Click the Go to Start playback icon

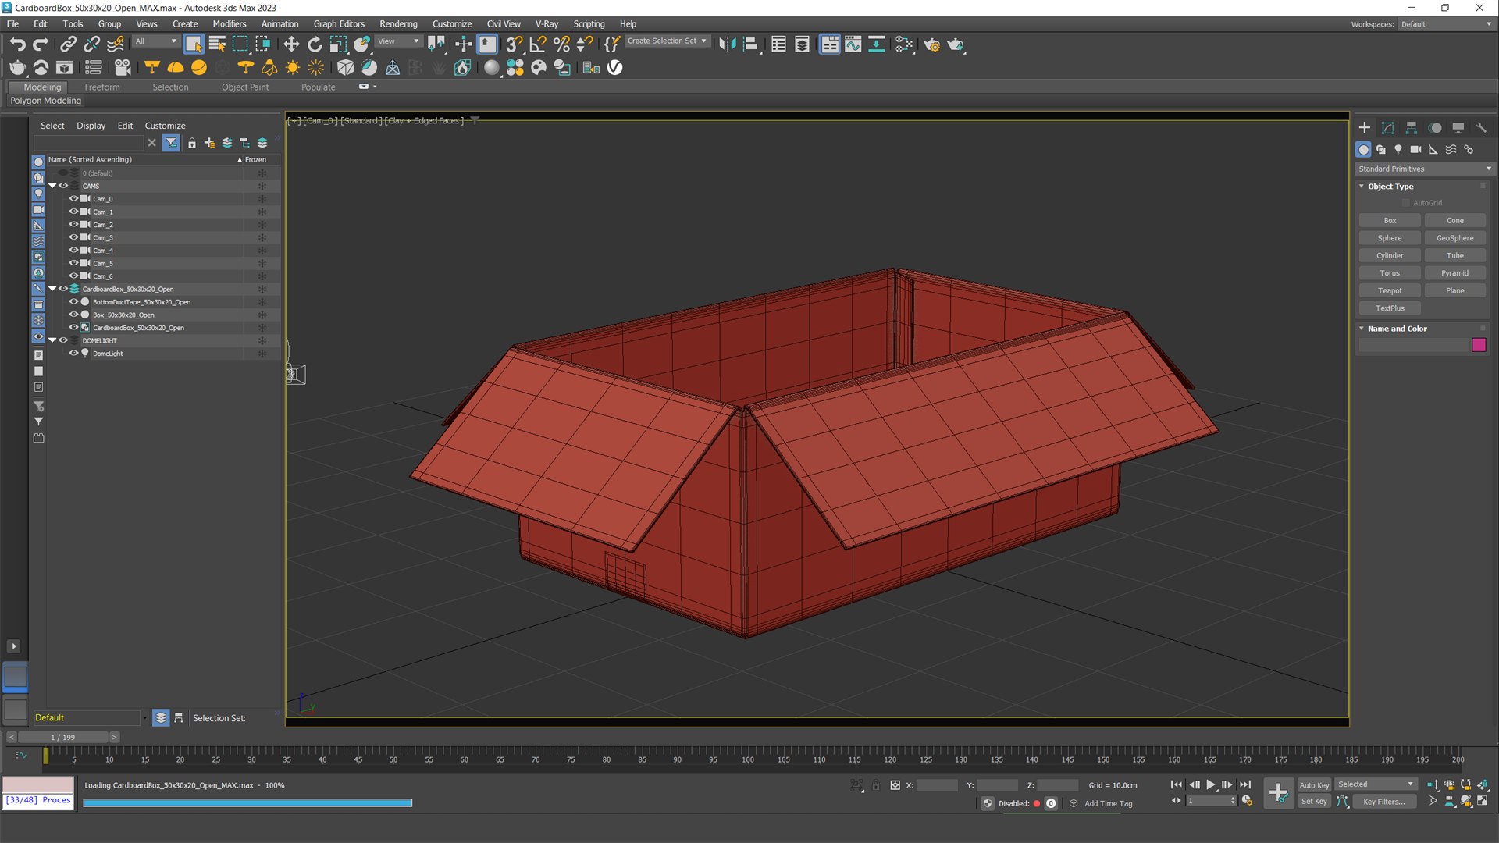tap(1176, 784)
